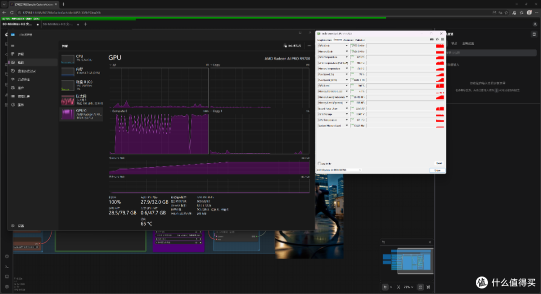
Task: Click run new task button in Task Manager
Action: 292,46
